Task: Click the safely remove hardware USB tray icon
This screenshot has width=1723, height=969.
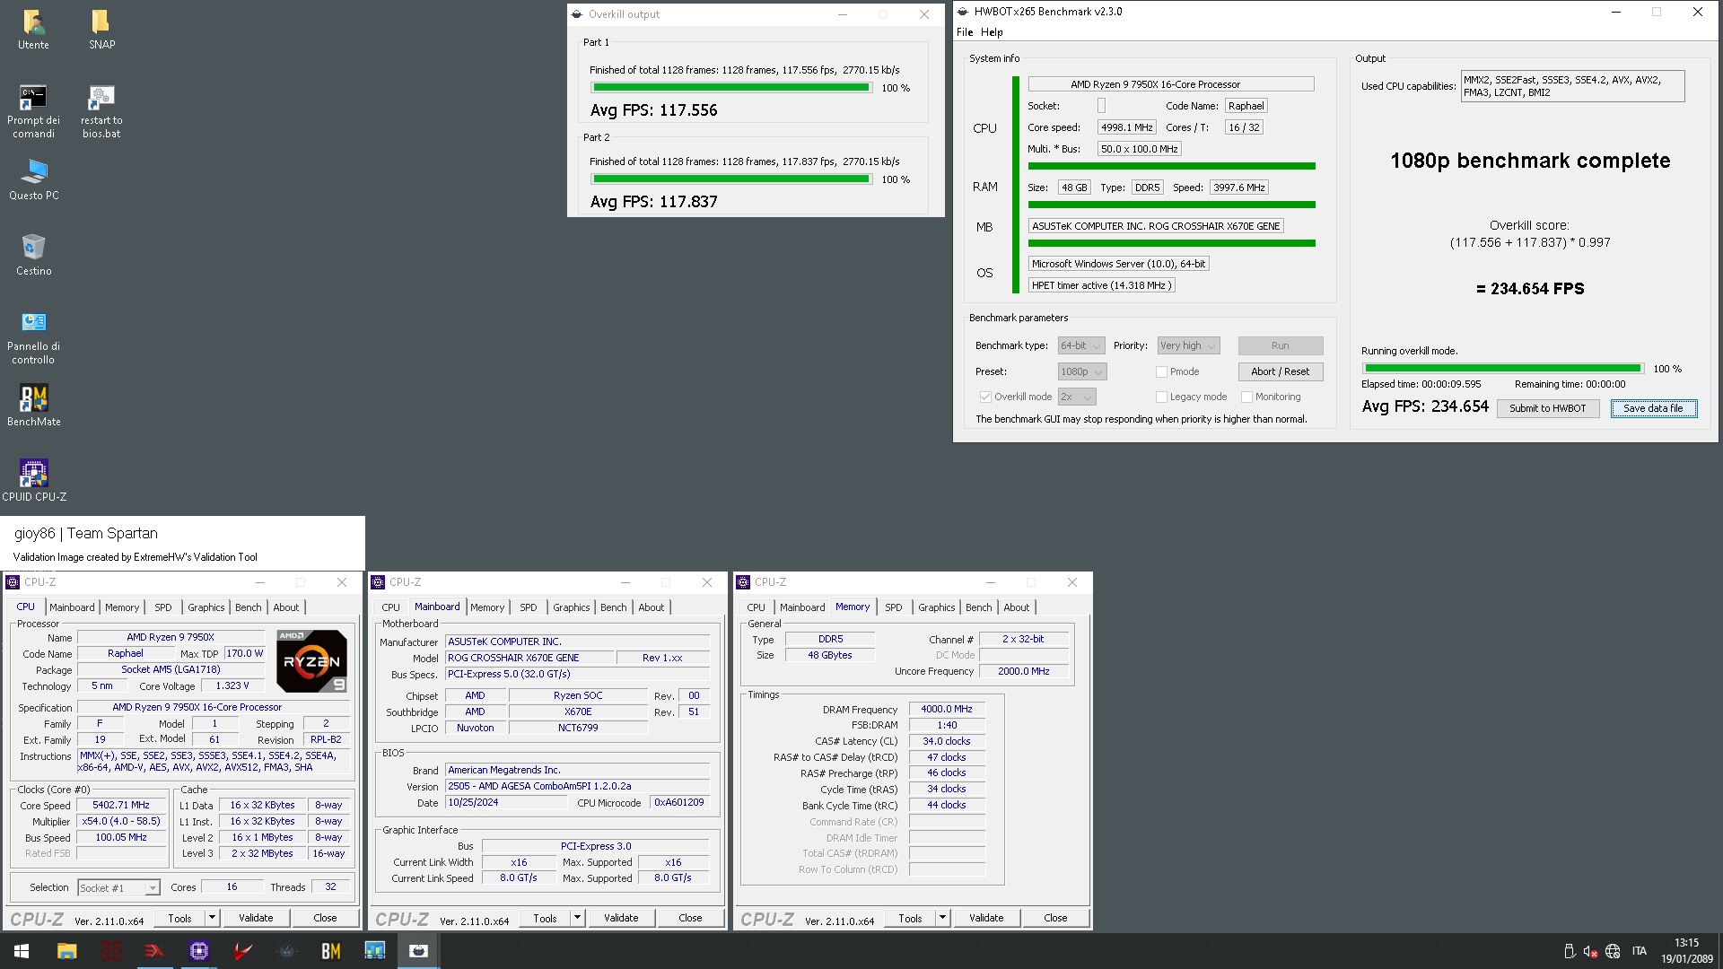Action: pyautogui.click(x=1570, y=951)
